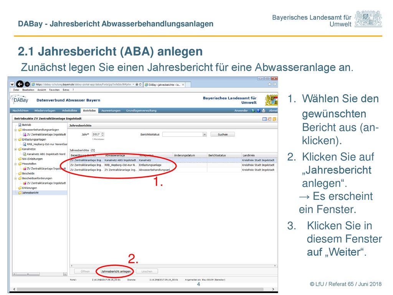Select the table row with Abwasserbehandlungsanl
The height and width of the screenshot is (295, 393).
[173, 170]
